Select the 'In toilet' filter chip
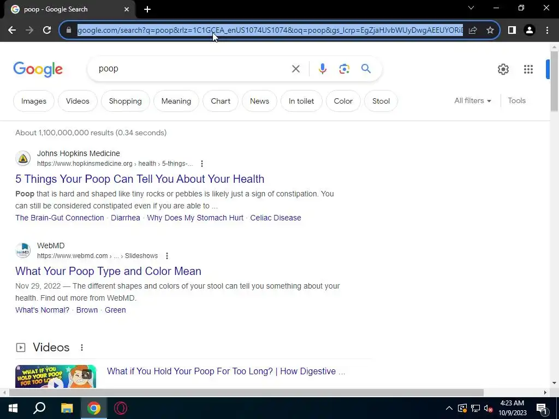 point(301,101)
